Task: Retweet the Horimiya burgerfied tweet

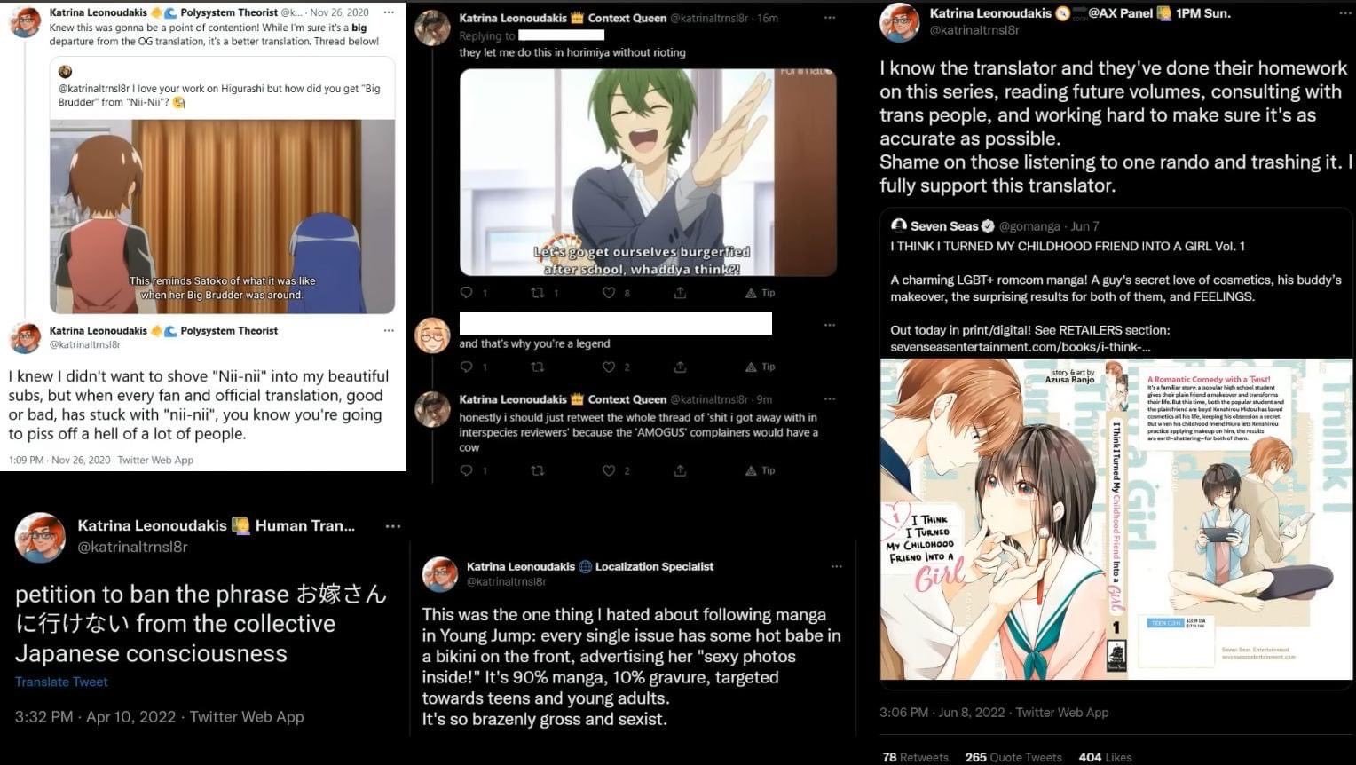Action: [537, 293]
